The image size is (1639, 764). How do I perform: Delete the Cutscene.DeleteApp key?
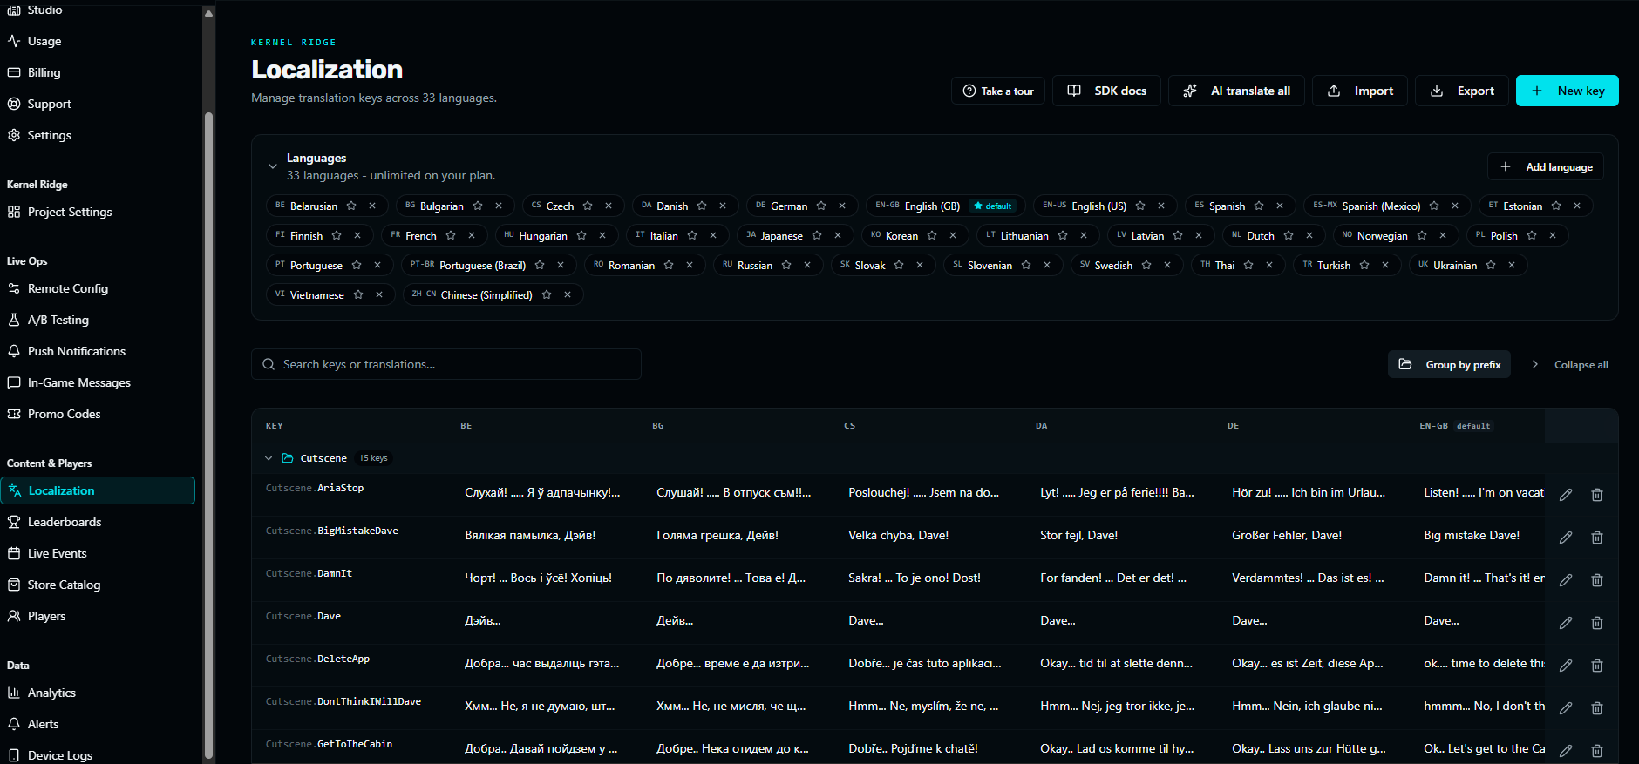[1597, 666]
